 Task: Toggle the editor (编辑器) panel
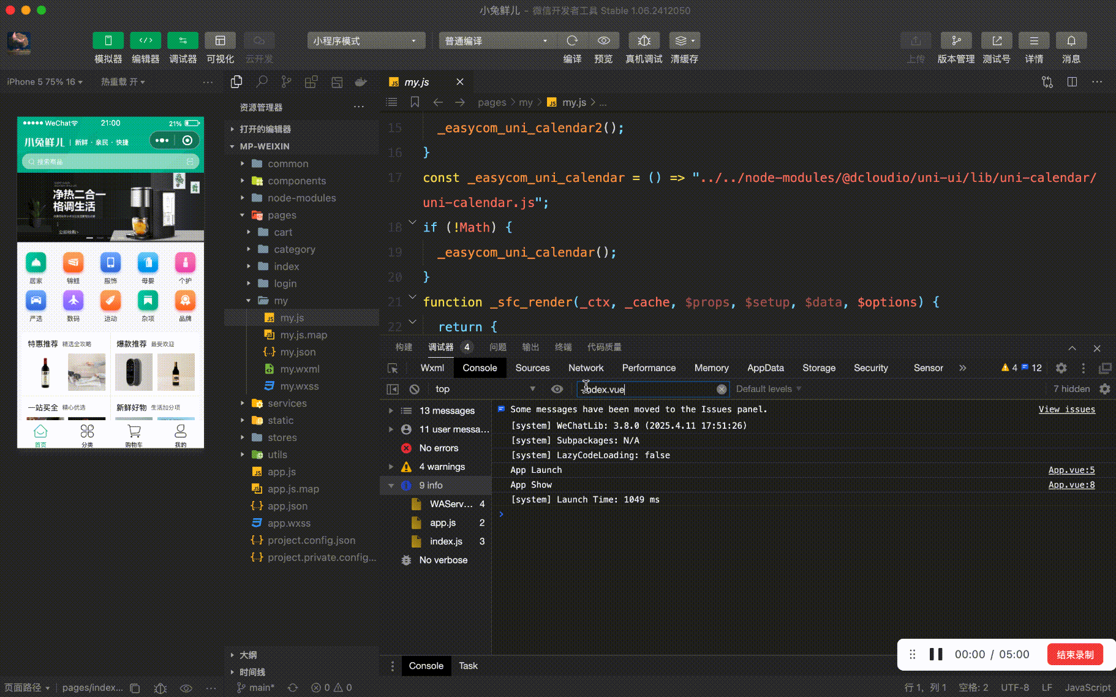click(x=145, y=40)
